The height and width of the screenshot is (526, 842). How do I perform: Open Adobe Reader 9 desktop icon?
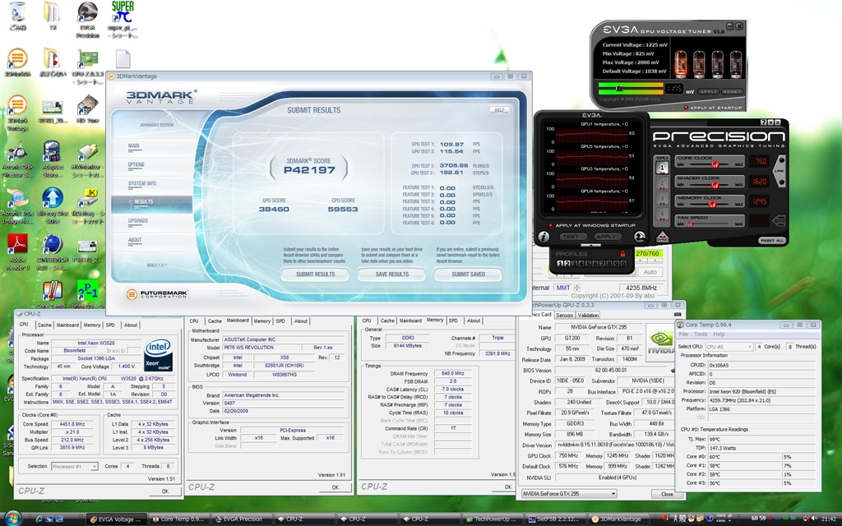pyautogui.click(x=17, y=245)
